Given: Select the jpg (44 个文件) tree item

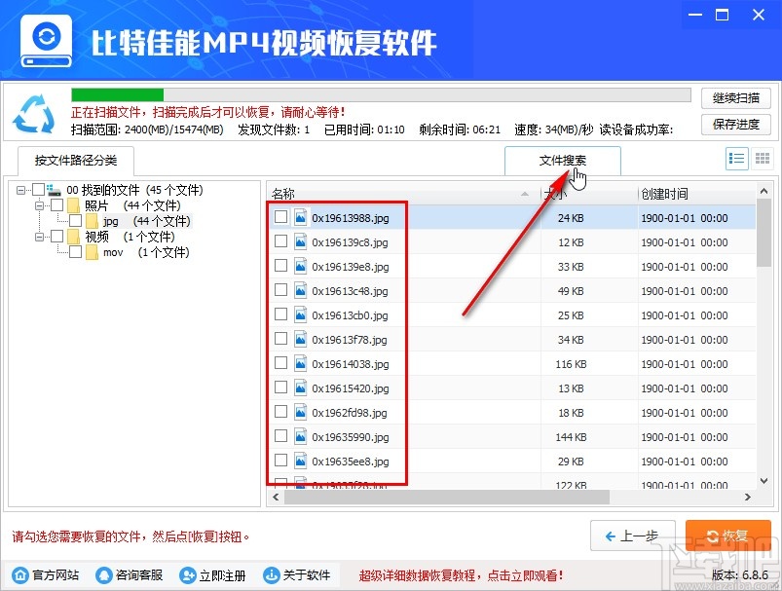Looking at the screenshot, I should pos(147,221).
